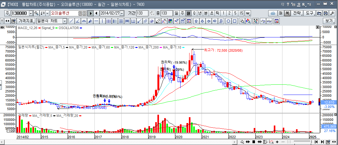Select the left arrow marker tool
Screen dimensions: 338x145
[208, 21]
